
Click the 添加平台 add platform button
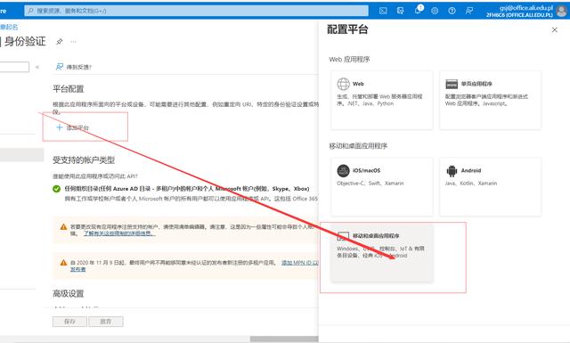click(x=72, y=127)
